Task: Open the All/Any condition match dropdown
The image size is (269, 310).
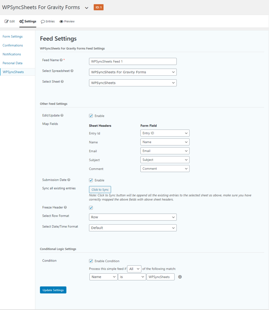Action: click(x=134, y=269)
